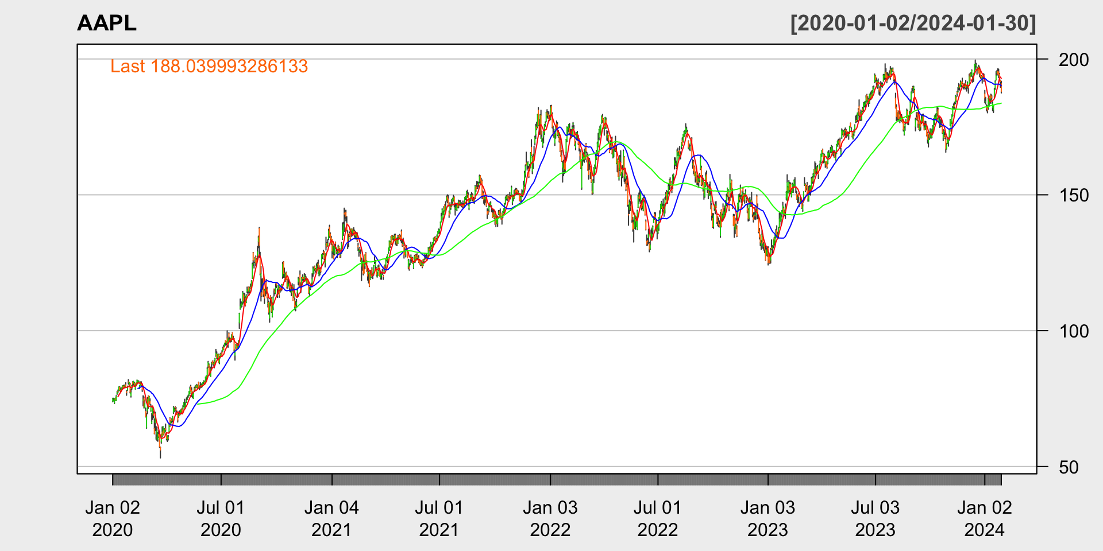Select the Jul 01 2022 date label
Viewport: 1103px width, 551px height.
point(657,518)
